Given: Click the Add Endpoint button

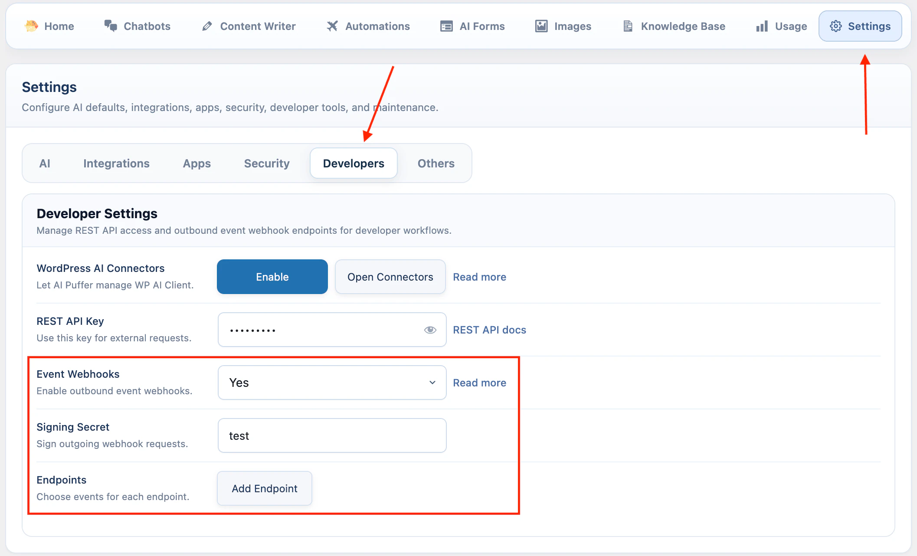Looking at the screenshot, I should tap(265, 488).
